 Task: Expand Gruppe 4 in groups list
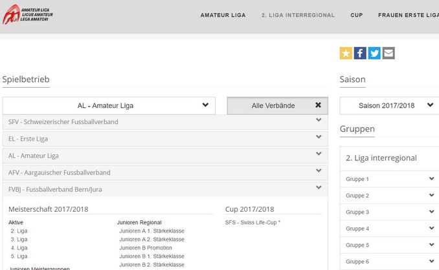coord(388,229)
